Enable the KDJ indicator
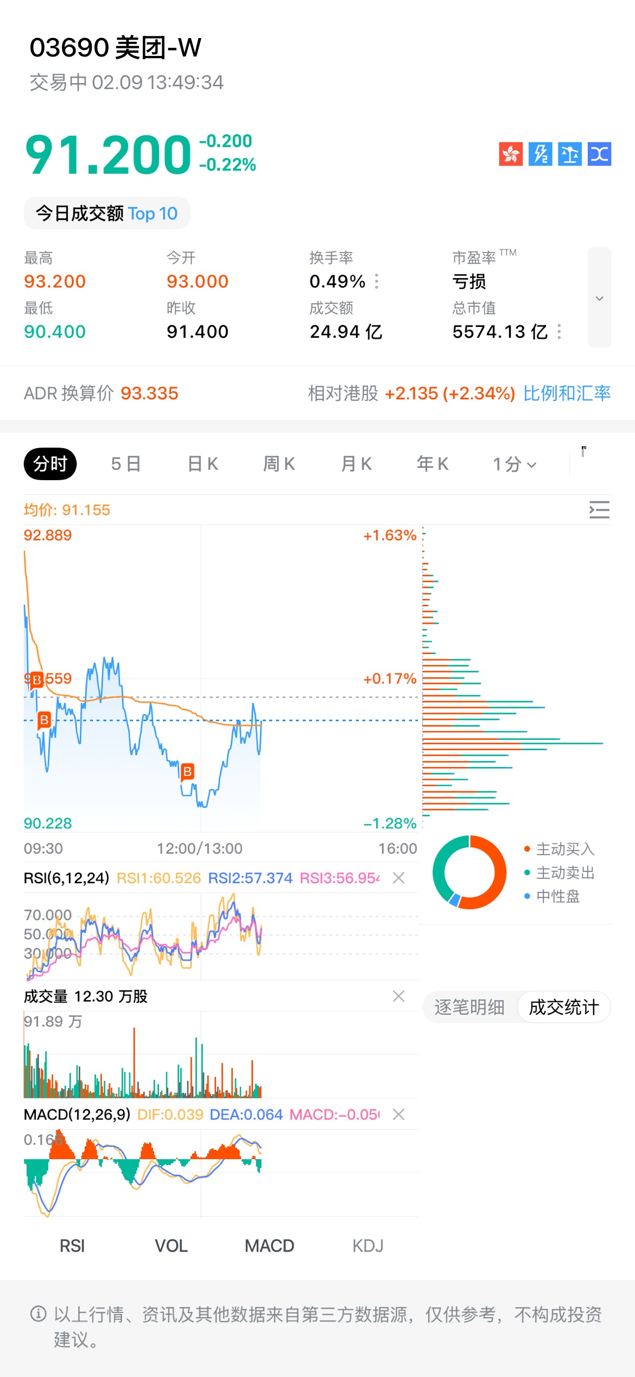The width and height of the screenshot is (635, 1377). point(368,1246)
